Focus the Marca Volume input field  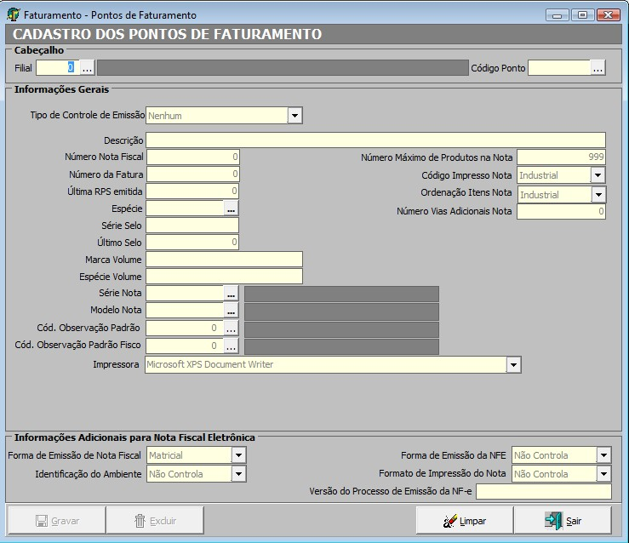click(225, 260)
